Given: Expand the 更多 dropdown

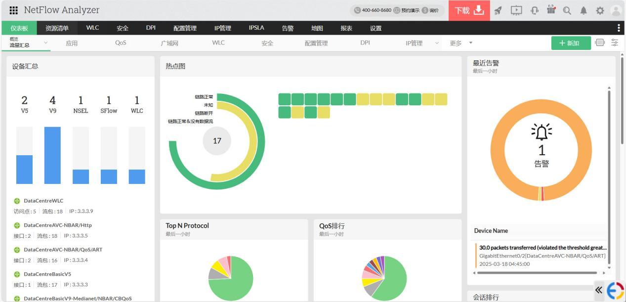Looking at the screenshot, I should 470,43.
